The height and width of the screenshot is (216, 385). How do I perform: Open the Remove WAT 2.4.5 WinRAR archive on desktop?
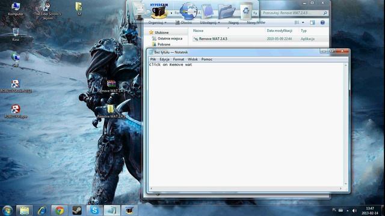click(x=111, y=86)
